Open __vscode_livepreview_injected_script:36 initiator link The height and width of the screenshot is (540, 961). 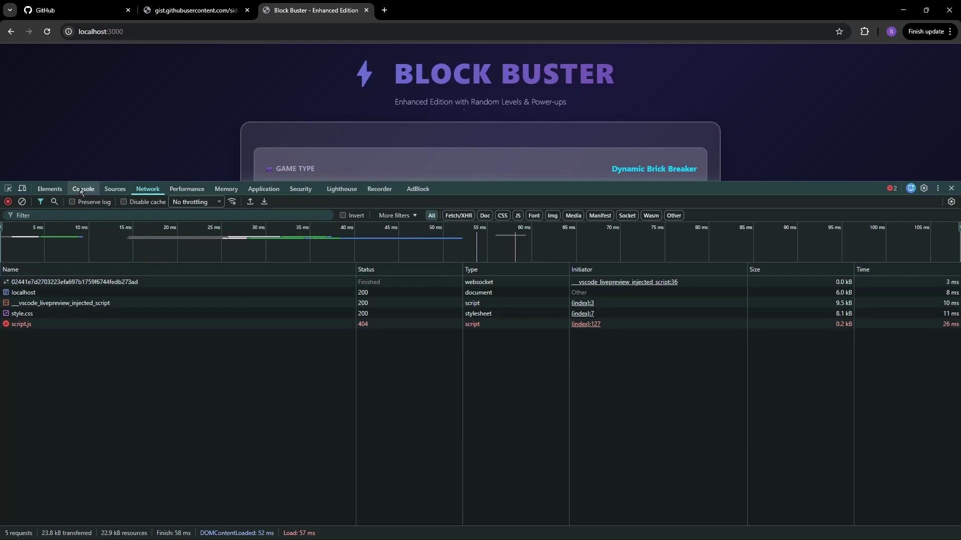coord(624,282)
